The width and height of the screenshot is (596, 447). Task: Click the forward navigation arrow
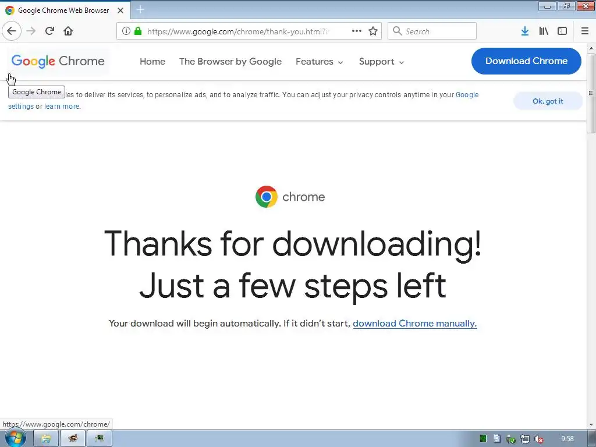[31, 31]
